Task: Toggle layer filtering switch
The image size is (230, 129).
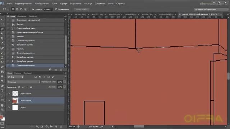Action: (x=65, y=76)
